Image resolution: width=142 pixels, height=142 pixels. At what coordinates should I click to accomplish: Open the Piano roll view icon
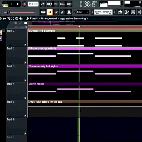point(127,12)
